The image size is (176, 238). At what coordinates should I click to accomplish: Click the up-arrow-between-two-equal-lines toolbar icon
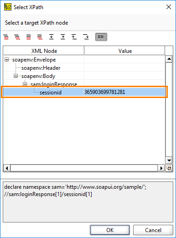(x=63, y=37)
